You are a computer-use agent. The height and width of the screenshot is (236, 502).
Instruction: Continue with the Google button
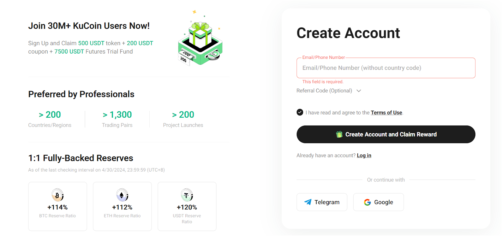click(x=378, y=202)
